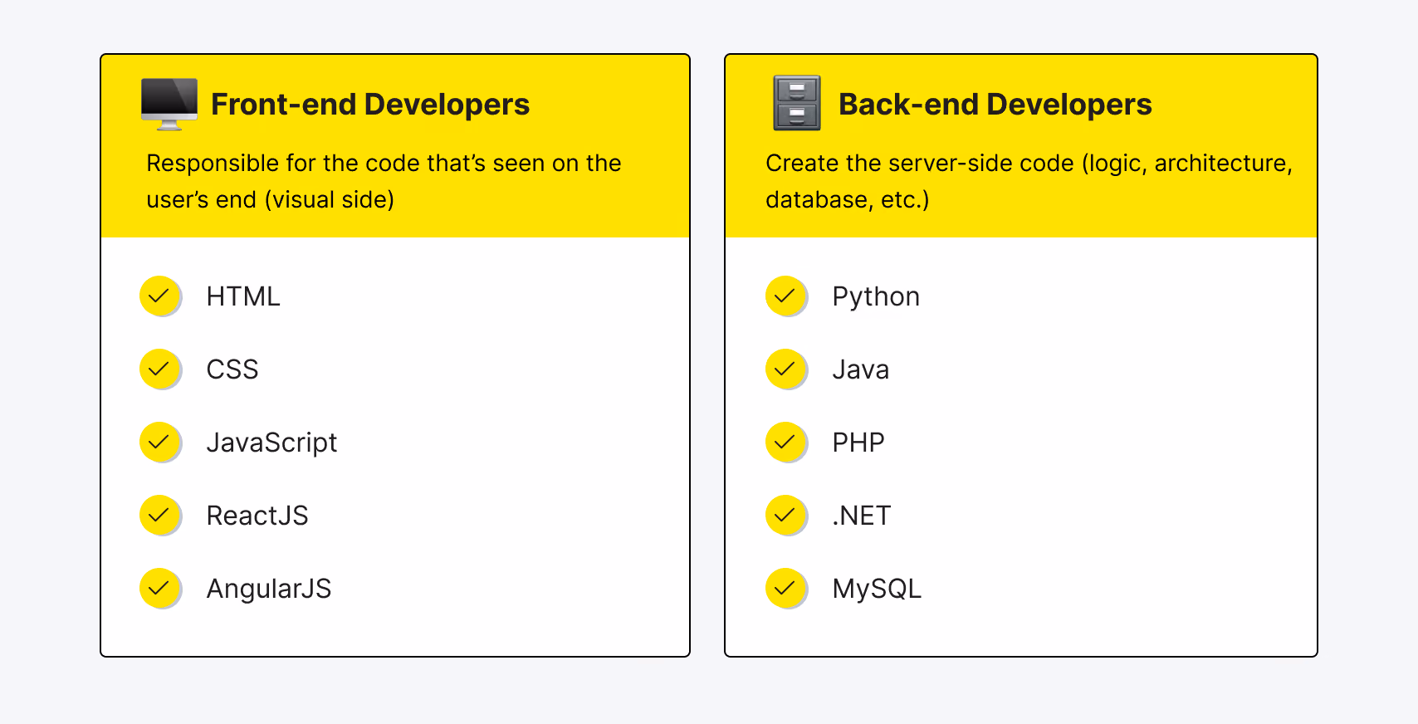Screen dimensions: 1418x724
Task: Select the HTML list item text
Action: (x=243, y=296)
